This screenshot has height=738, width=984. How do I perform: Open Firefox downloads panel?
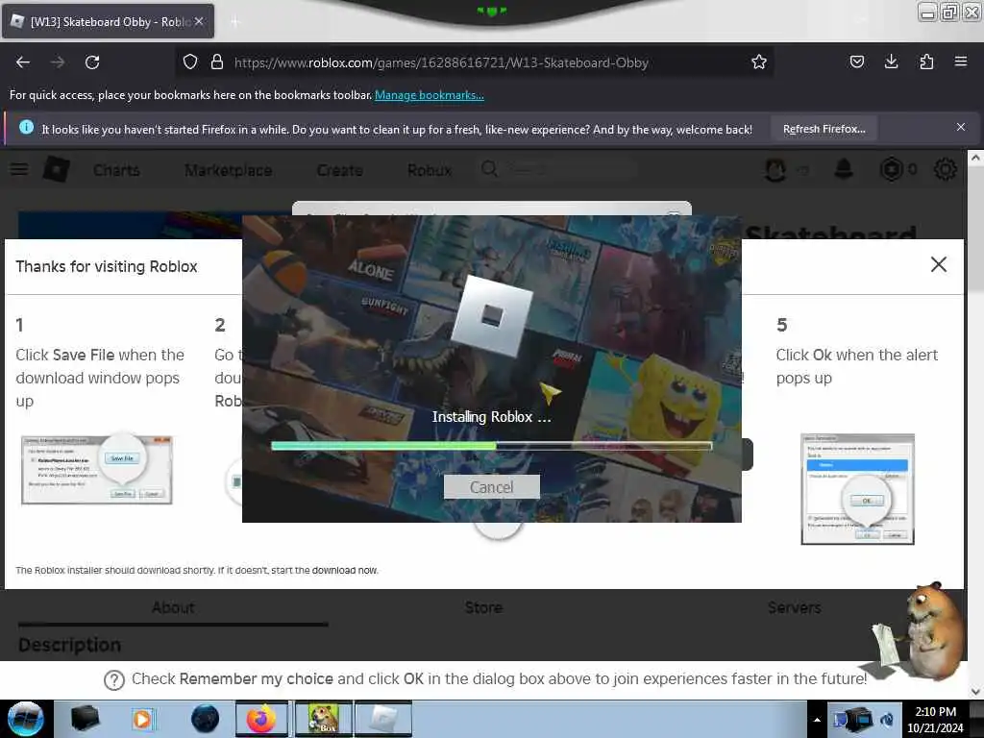pos(891,62)
